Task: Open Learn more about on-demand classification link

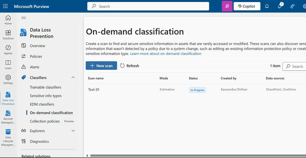Action: point(166,54)
